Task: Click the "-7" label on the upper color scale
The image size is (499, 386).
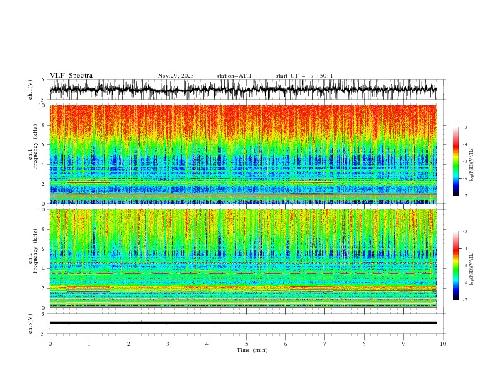Action: click(464, 196)
